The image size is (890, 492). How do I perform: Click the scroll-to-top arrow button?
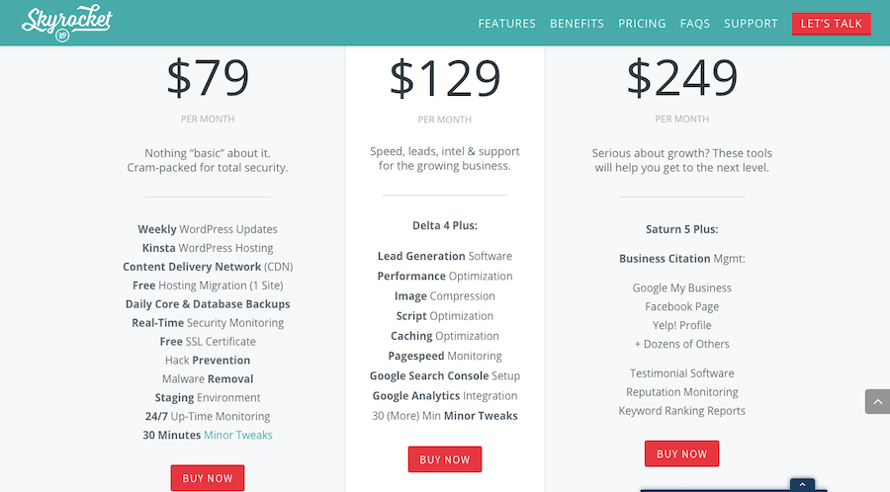[x=877, y=401]
